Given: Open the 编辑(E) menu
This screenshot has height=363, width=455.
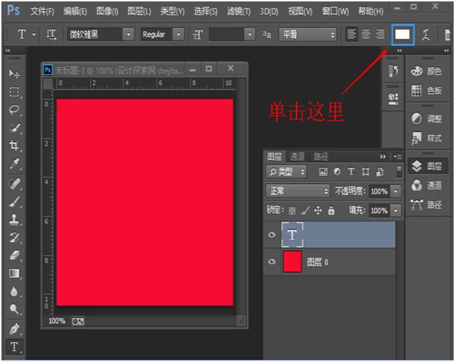Looking at the screenshot, I should 75,11.
